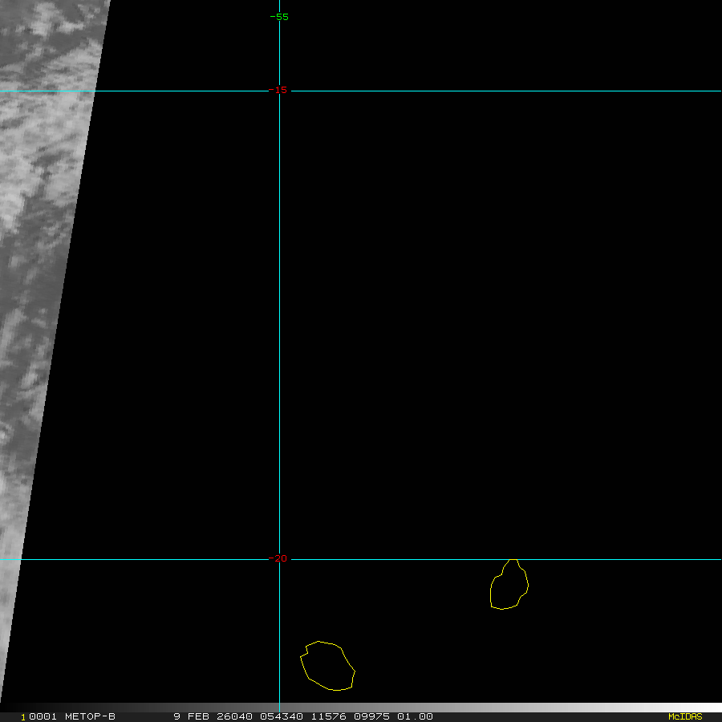The width and height of the screenshot is (722, 722).
Task: Click the yellow 1 at status line start
Action: click(x=22, y=716)
